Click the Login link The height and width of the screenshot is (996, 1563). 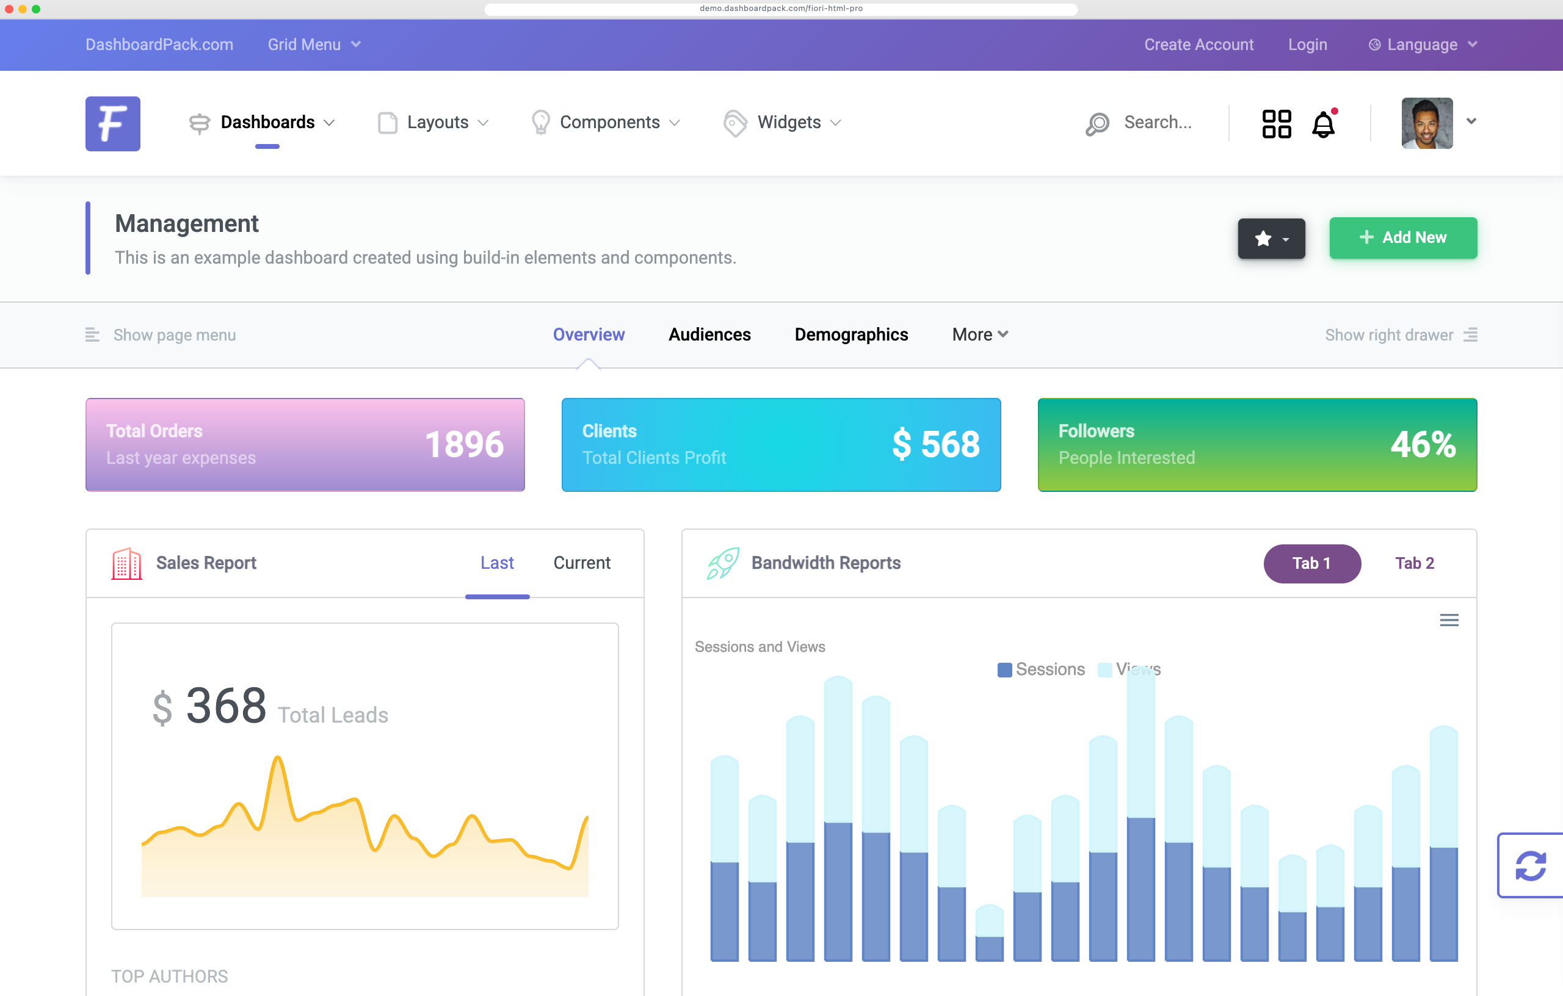1307,45
